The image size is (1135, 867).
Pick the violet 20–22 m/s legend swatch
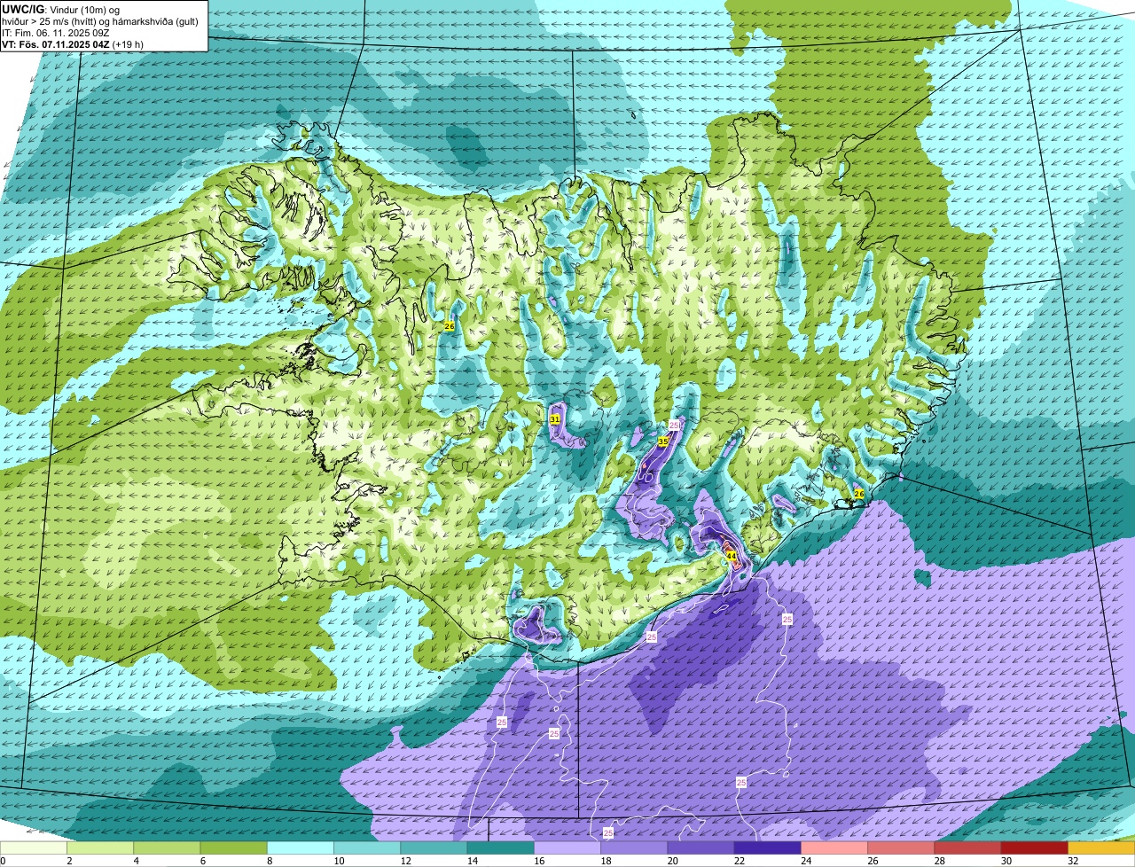click(701, 847)
